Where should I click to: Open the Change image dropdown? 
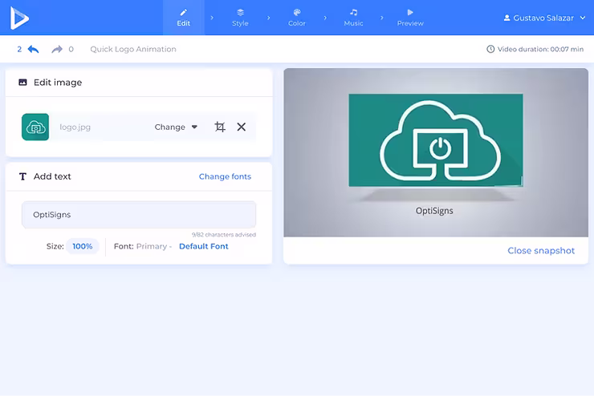[176, 127]
